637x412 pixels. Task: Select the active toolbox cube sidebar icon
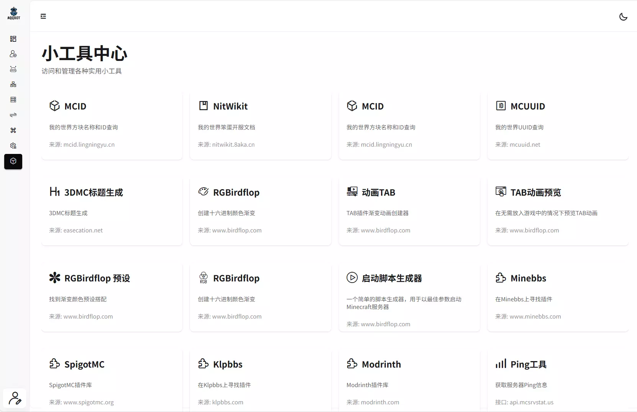tap(13, 162)
